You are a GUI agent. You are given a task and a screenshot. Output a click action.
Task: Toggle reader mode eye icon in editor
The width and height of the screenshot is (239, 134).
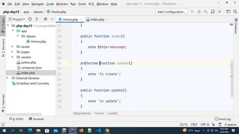pos(231,25)
